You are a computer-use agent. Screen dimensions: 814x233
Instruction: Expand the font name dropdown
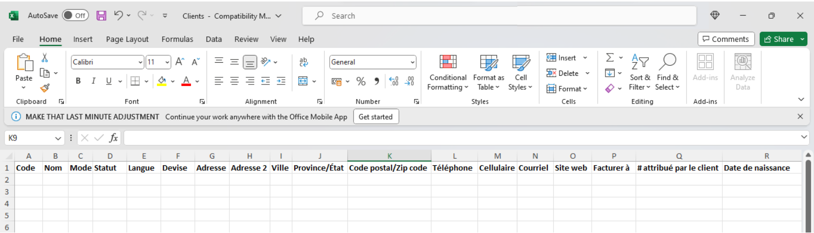coord(140,62)
